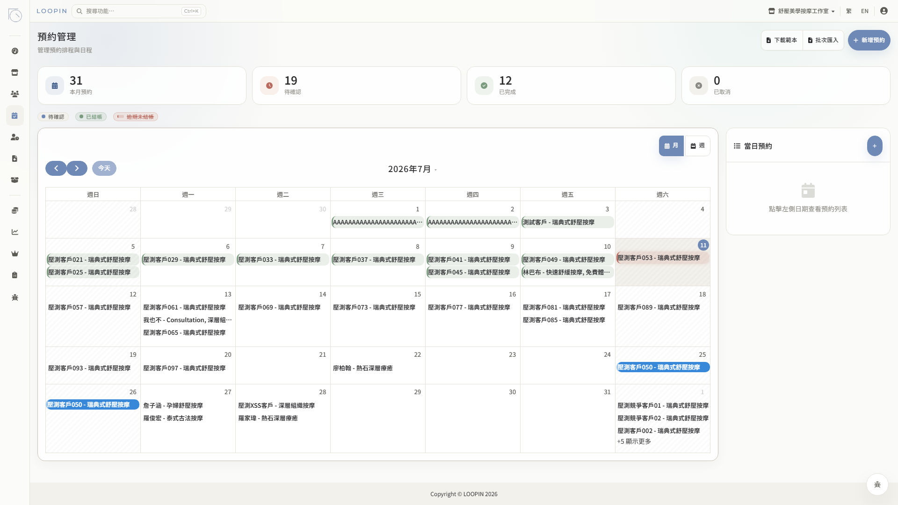The image size is (898, 505).
Task: Open 我也不 - Consultation appointment
Action: pyautogui.click(x=188, y=320)
